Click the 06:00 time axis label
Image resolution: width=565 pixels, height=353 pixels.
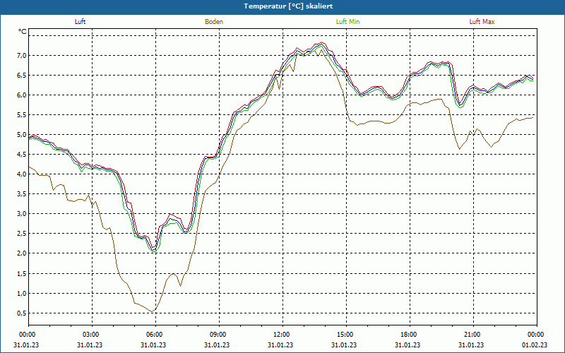click(155, 335)
